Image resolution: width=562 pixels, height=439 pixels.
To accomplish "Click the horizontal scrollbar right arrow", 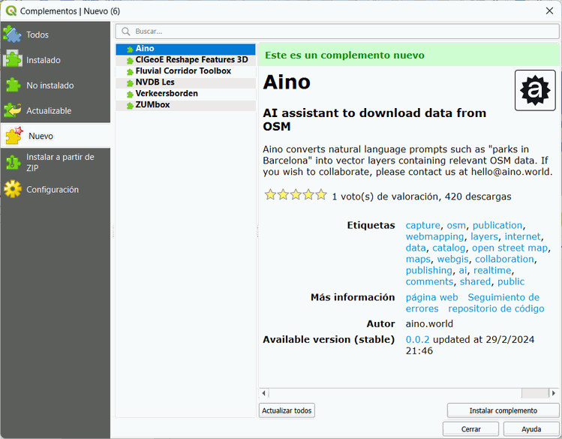I will pos(554,393).
